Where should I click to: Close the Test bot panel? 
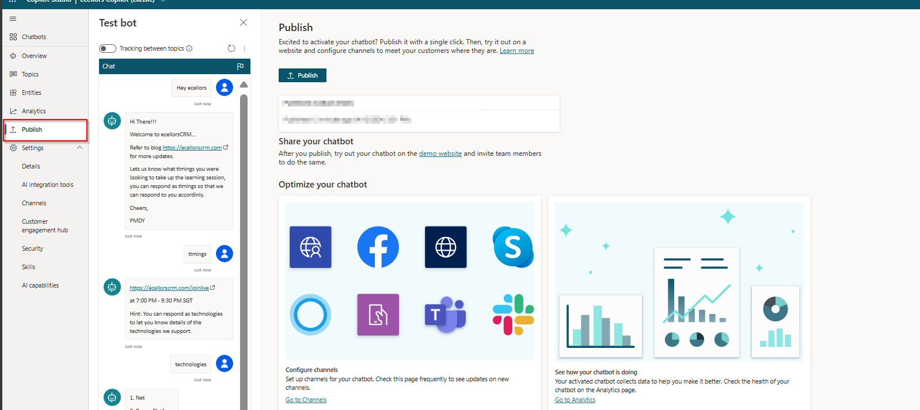coord(244,23)
